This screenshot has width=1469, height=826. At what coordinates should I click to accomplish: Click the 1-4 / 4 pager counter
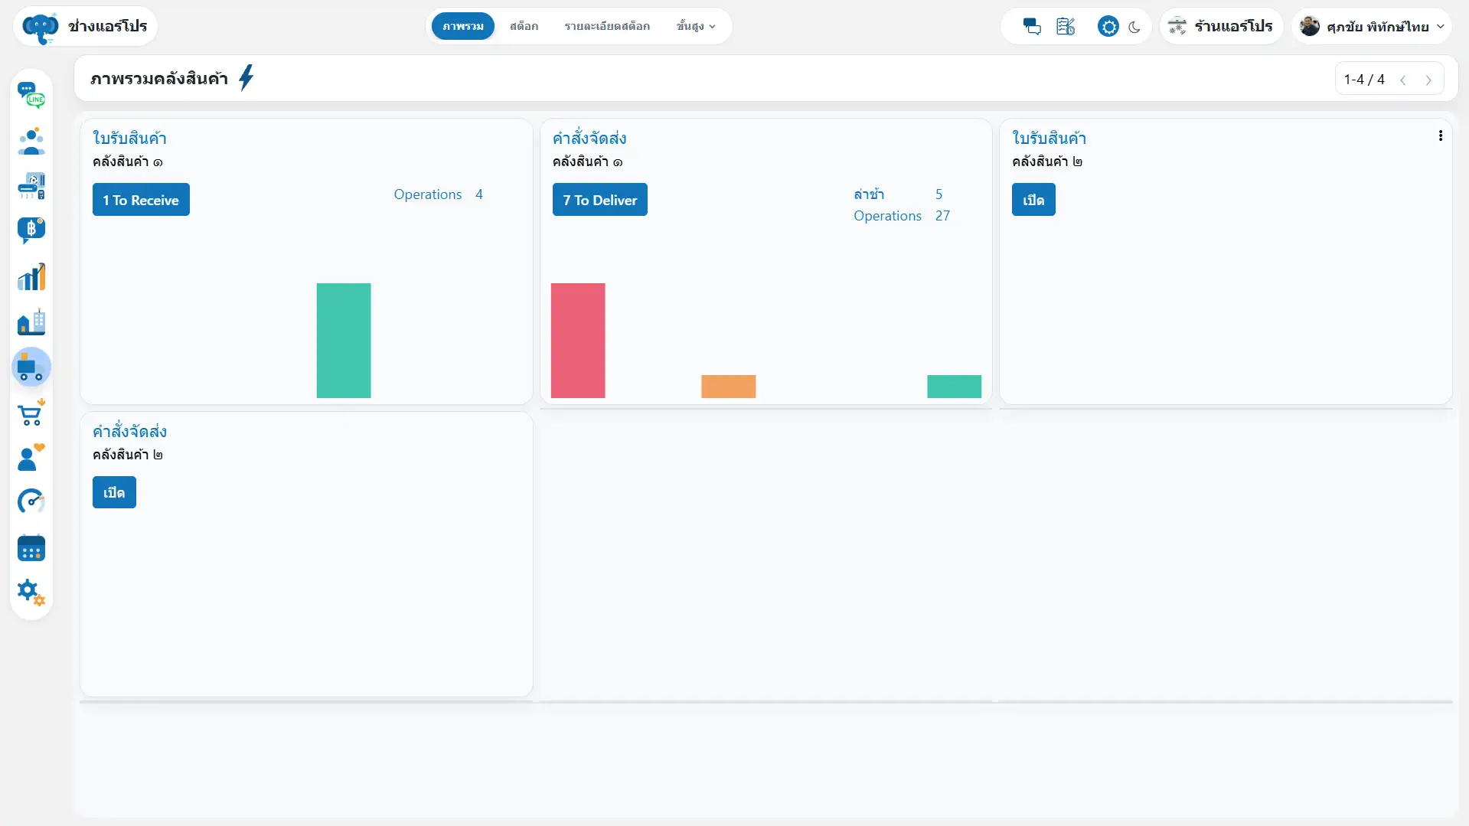[x=1364, y=80]
